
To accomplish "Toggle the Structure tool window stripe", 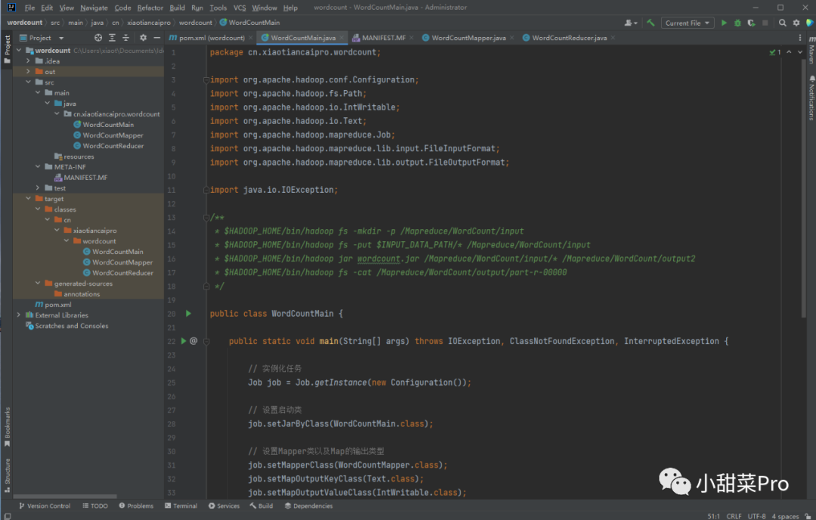I will click(8, 471).
